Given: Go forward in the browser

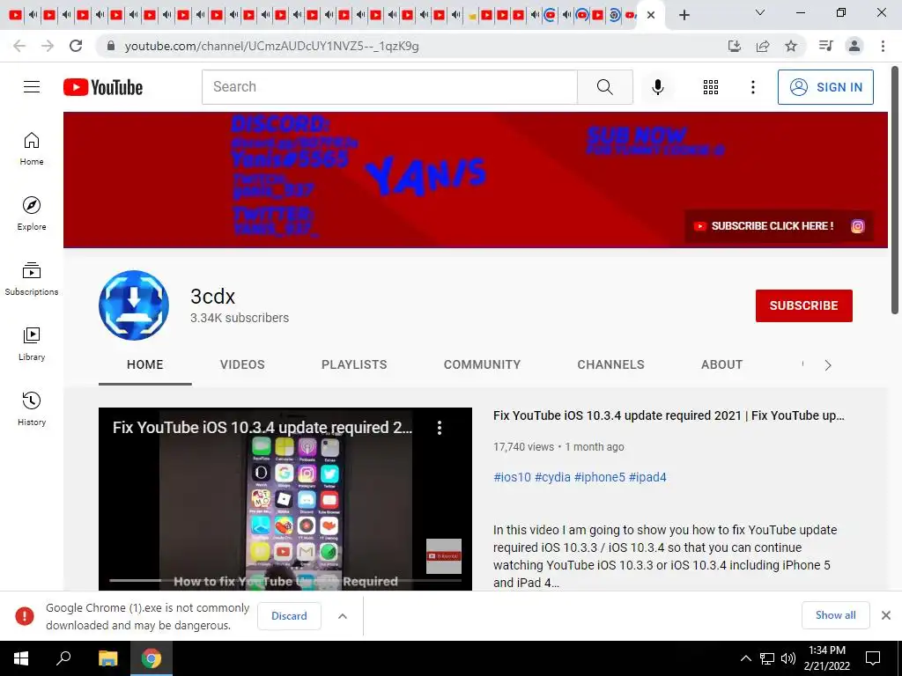Looking at the screenshot, I should (48, 46).
